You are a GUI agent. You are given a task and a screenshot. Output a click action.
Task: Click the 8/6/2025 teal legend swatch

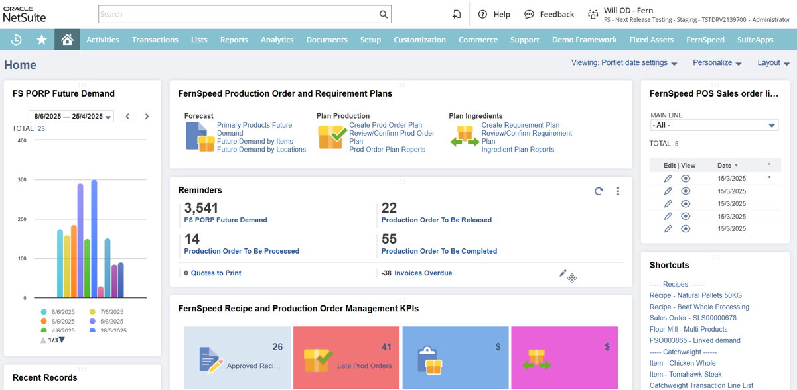coord(44,312)
